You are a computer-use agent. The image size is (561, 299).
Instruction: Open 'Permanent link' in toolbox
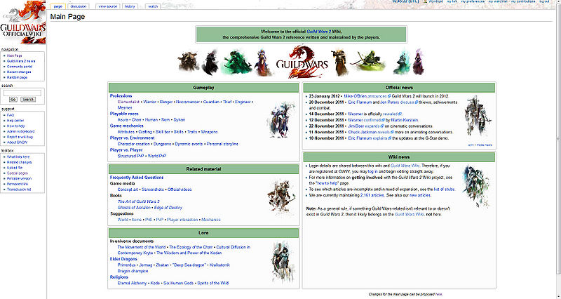(x=18, y=184)
